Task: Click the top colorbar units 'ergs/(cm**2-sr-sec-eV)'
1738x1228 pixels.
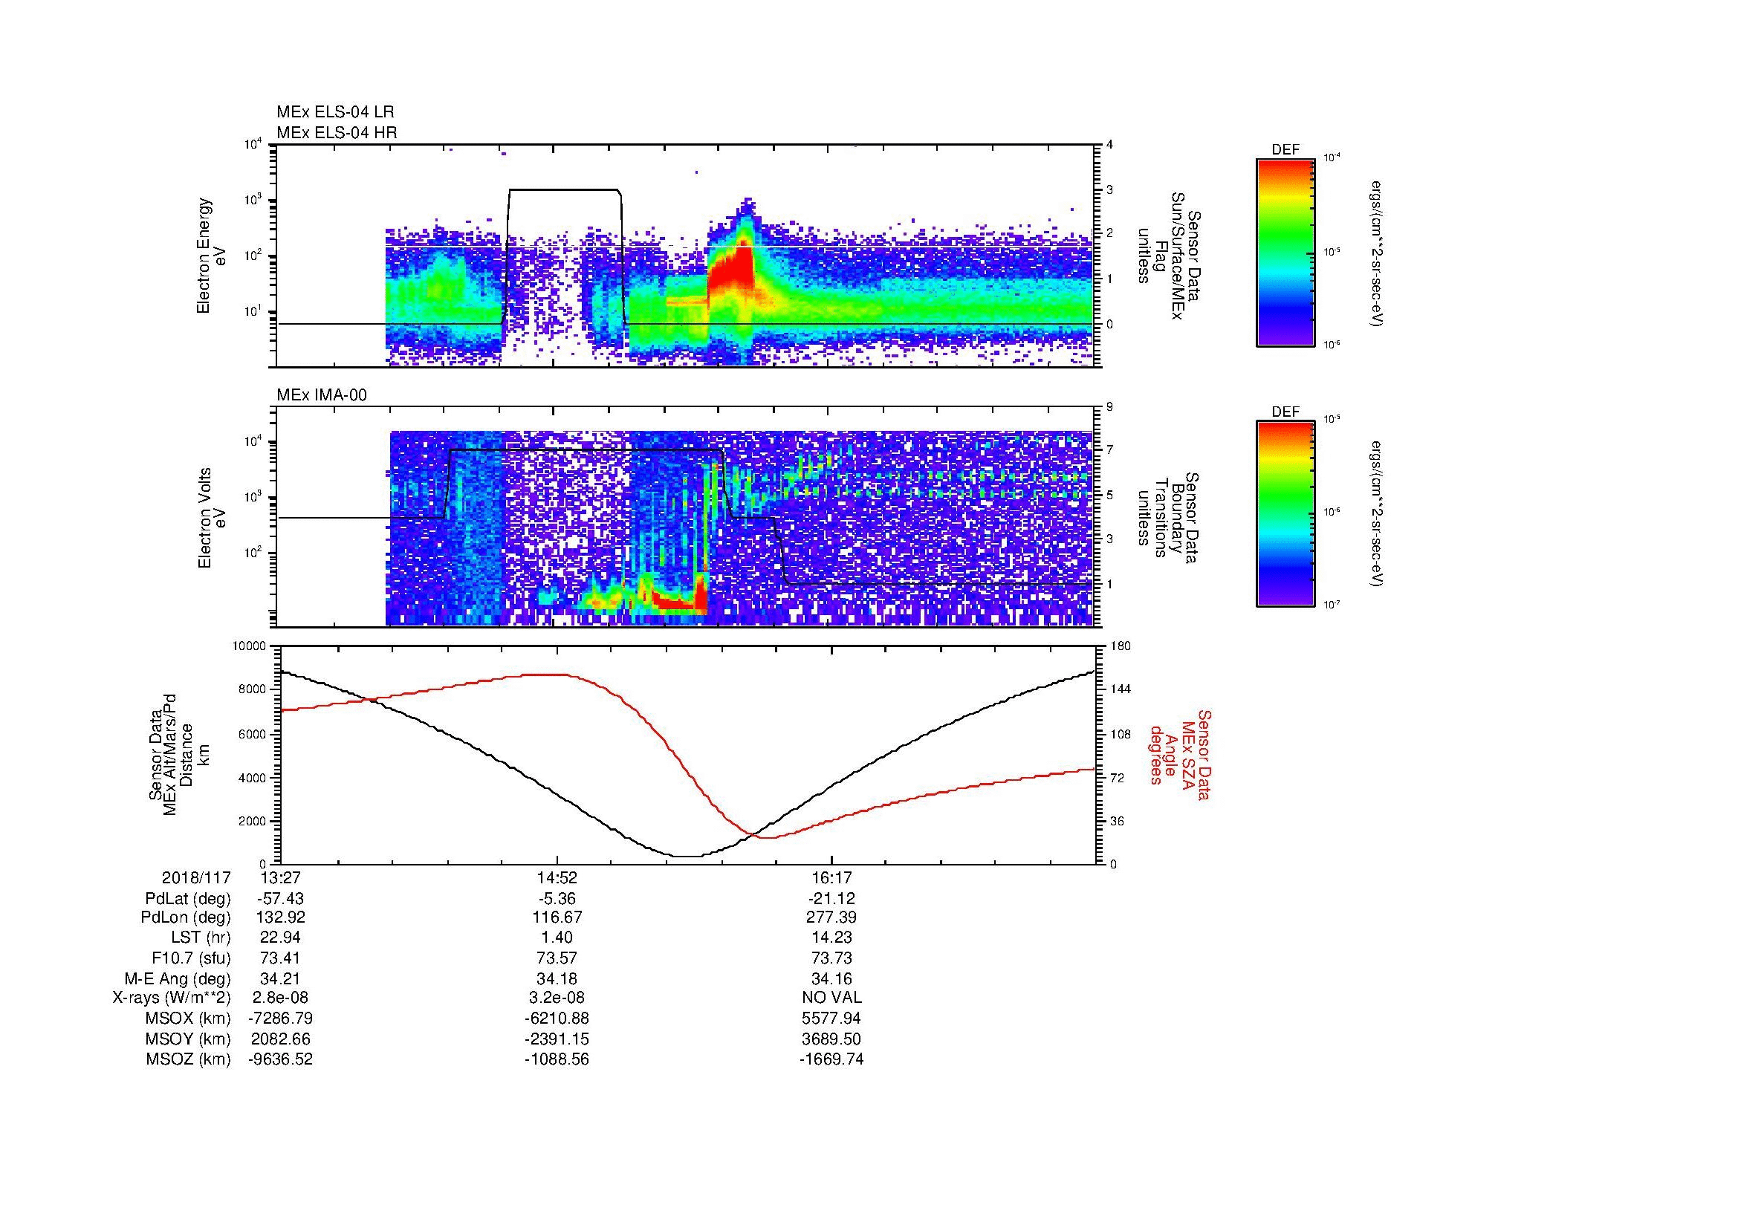Action: pyautogui.click(x=1377, y=253)
